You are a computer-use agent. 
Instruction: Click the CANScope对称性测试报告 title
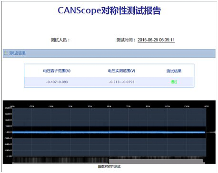109,10
